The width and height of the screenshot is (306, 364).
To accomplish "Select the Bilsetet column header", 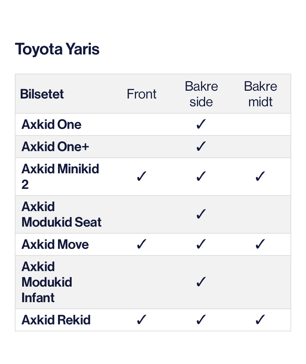I will coord(42,94).
